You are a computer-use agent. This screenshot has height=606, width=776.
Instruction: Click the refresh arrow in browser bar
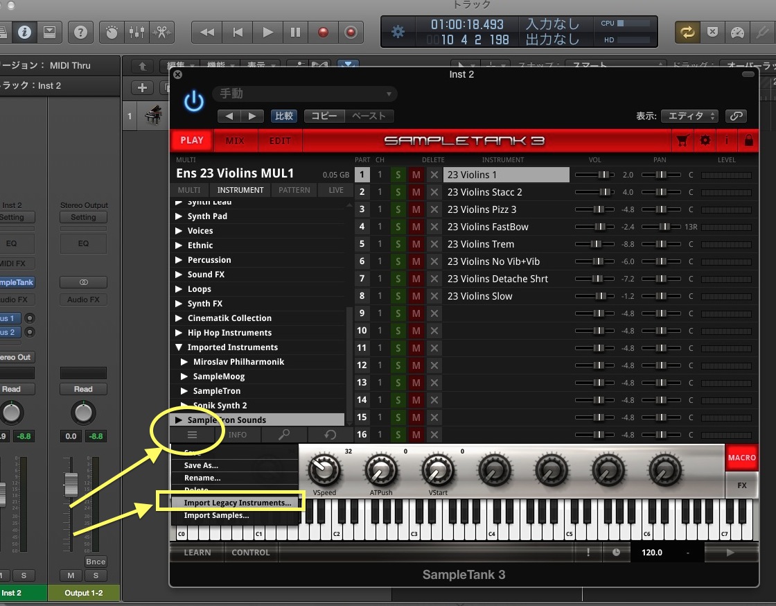point(330,435)
